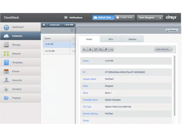Screen dimensions: 182x137
Task: Click the View Volumes button
Action: tap(163, 49)
